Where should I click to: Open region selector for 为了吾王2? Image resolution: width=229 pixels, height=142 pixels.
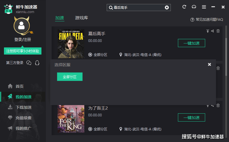98,129
